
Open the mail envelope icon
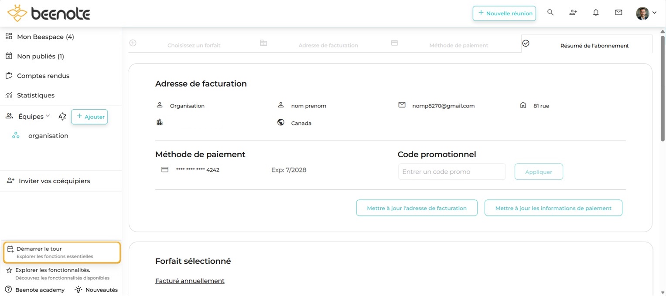click(x=618, y=13)
